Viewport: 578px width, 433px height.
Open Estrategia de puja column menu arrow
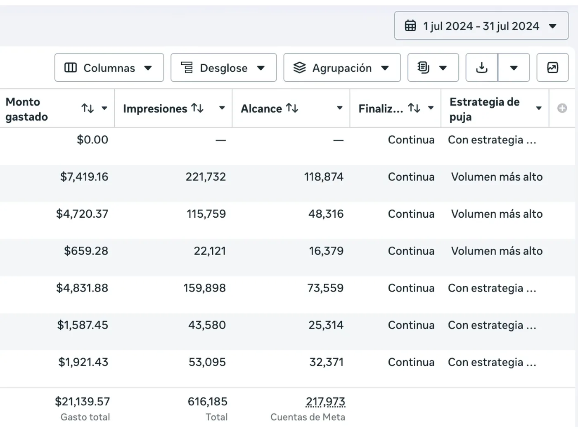pyautogui.click(x=539, y=108)
